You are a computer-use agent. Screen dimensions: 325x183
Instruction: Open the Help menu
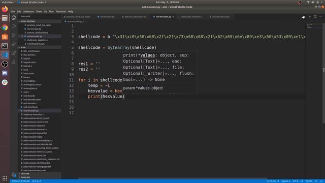pyautogui.click(x=71, y=12)
